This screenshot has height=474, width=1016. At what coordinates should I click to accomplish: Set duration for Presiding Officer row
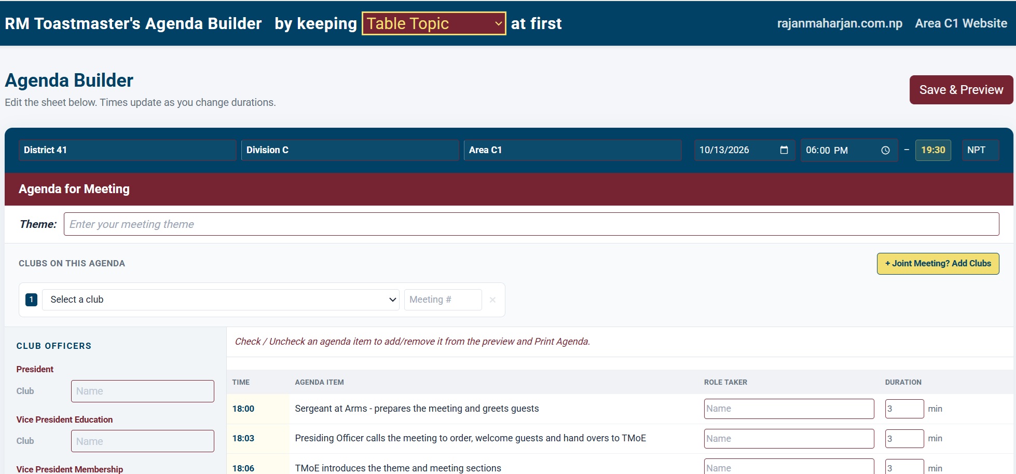pyautogui.click(x=904, y=438)
